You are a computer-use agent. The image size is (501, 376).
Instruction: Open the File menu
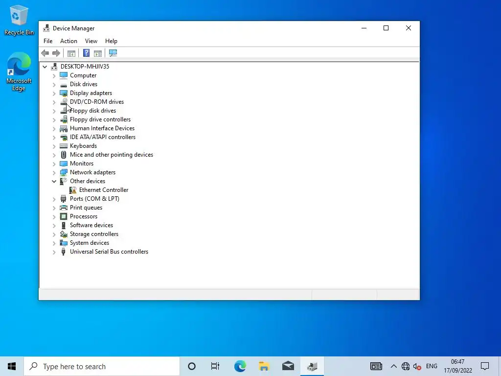(x=48, y=41)
